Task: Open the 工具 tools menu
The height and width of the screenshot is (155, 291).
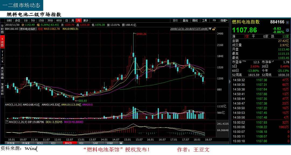Action: pyautogui.click(x=205, y=20)
